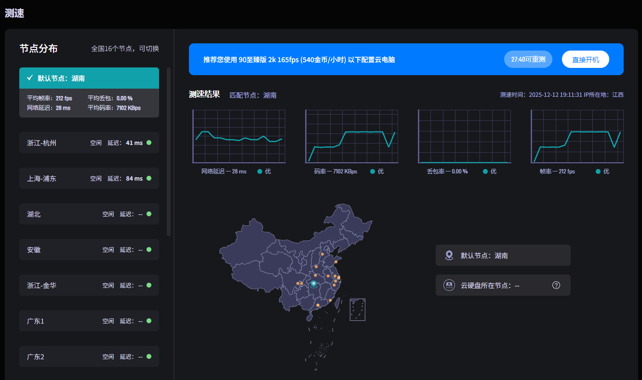Click the 测速 page title
Viewport: 642px width, 380px height.
(x=14, y=13)
